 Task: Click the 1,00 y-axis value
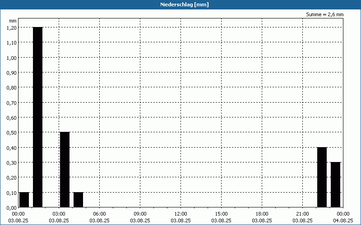pyautogui.click(x=12, y=58)
